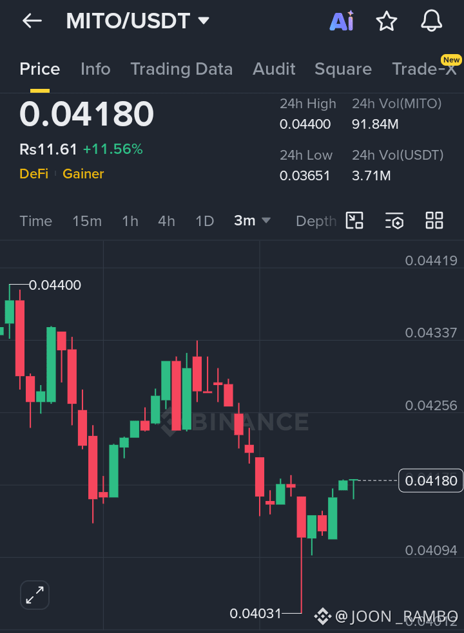This screenshot has height=633, width=464.
Task: Tap the DeFi tag
Action: click(x=34, y=174)
